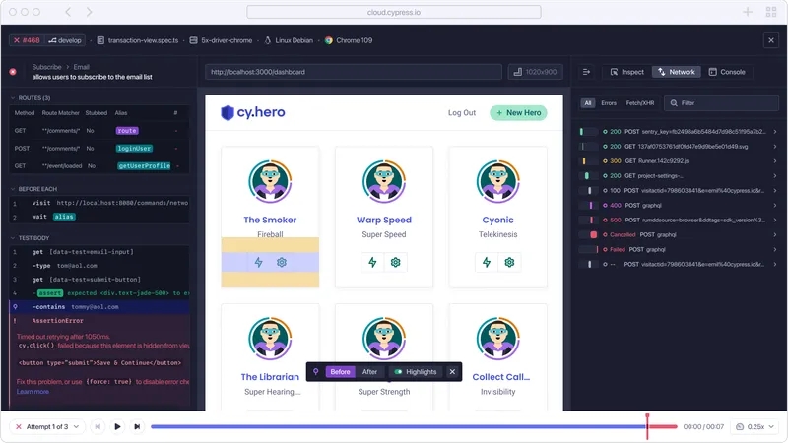Click The Smoker lightning icon
788x443 pixels.
(x=258, y=262)
